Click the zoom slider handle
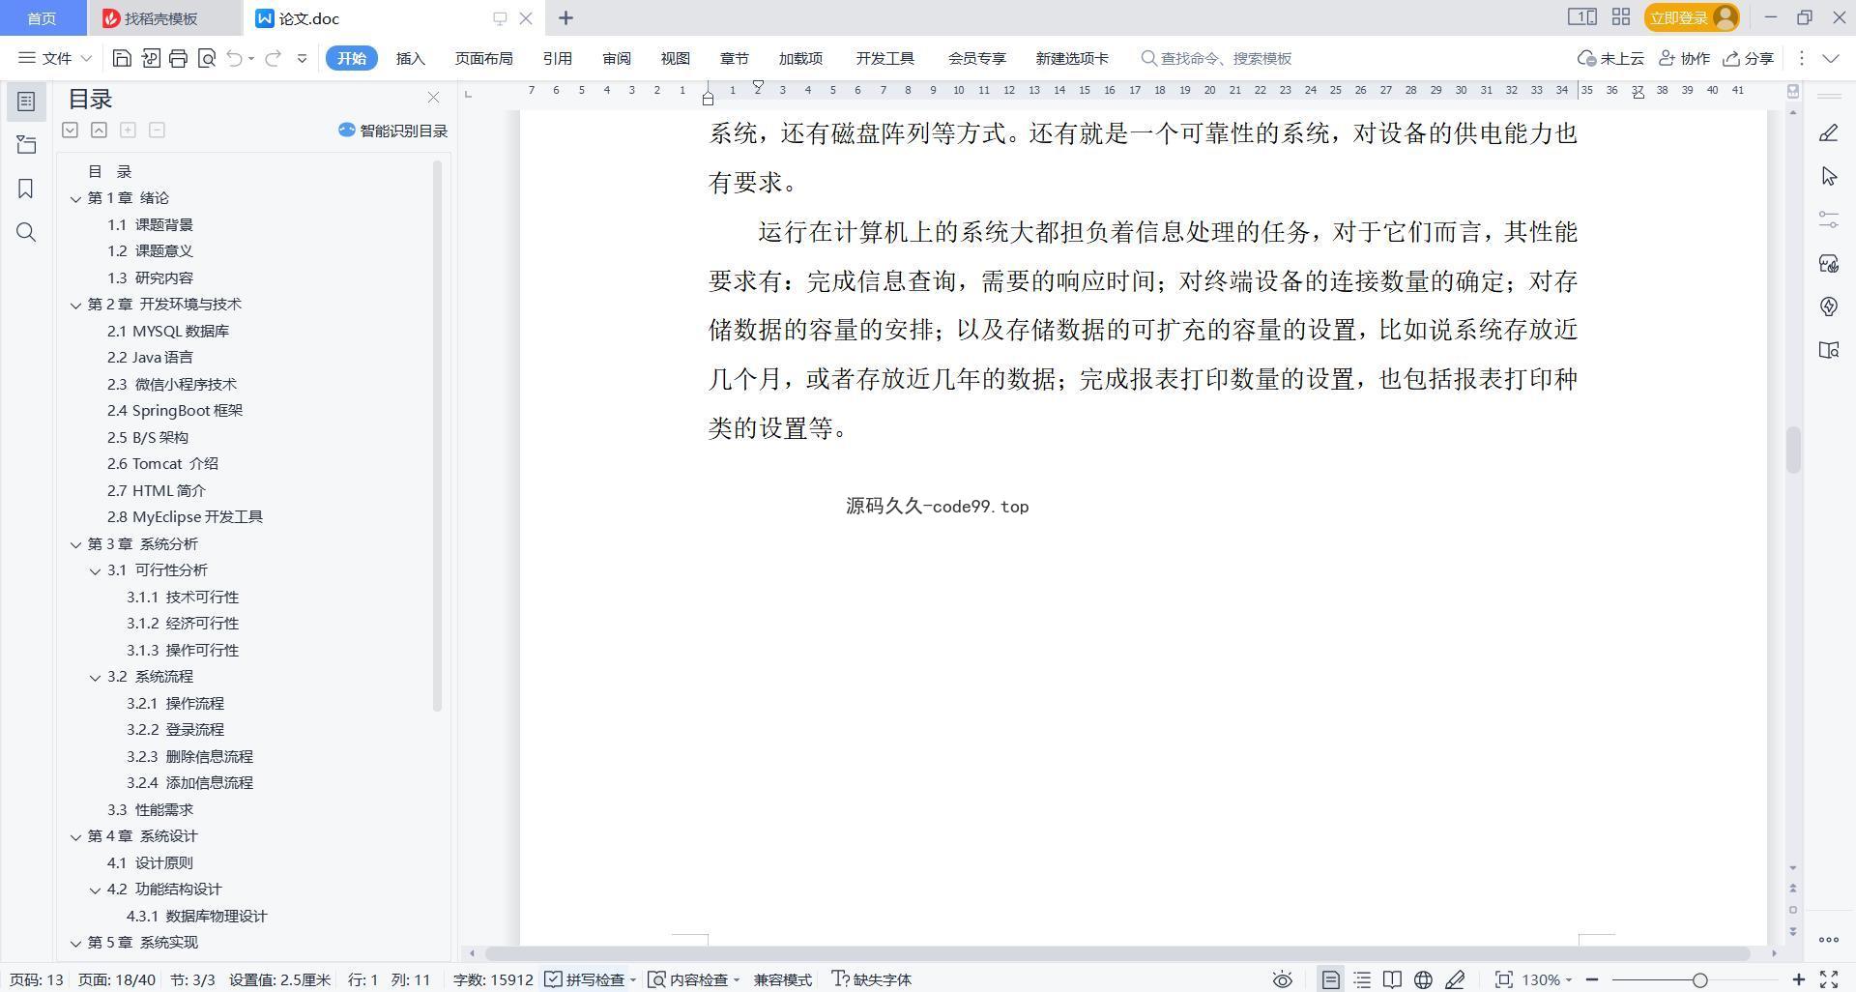This screenshot has width=1856, height=992. point(1699,979)
